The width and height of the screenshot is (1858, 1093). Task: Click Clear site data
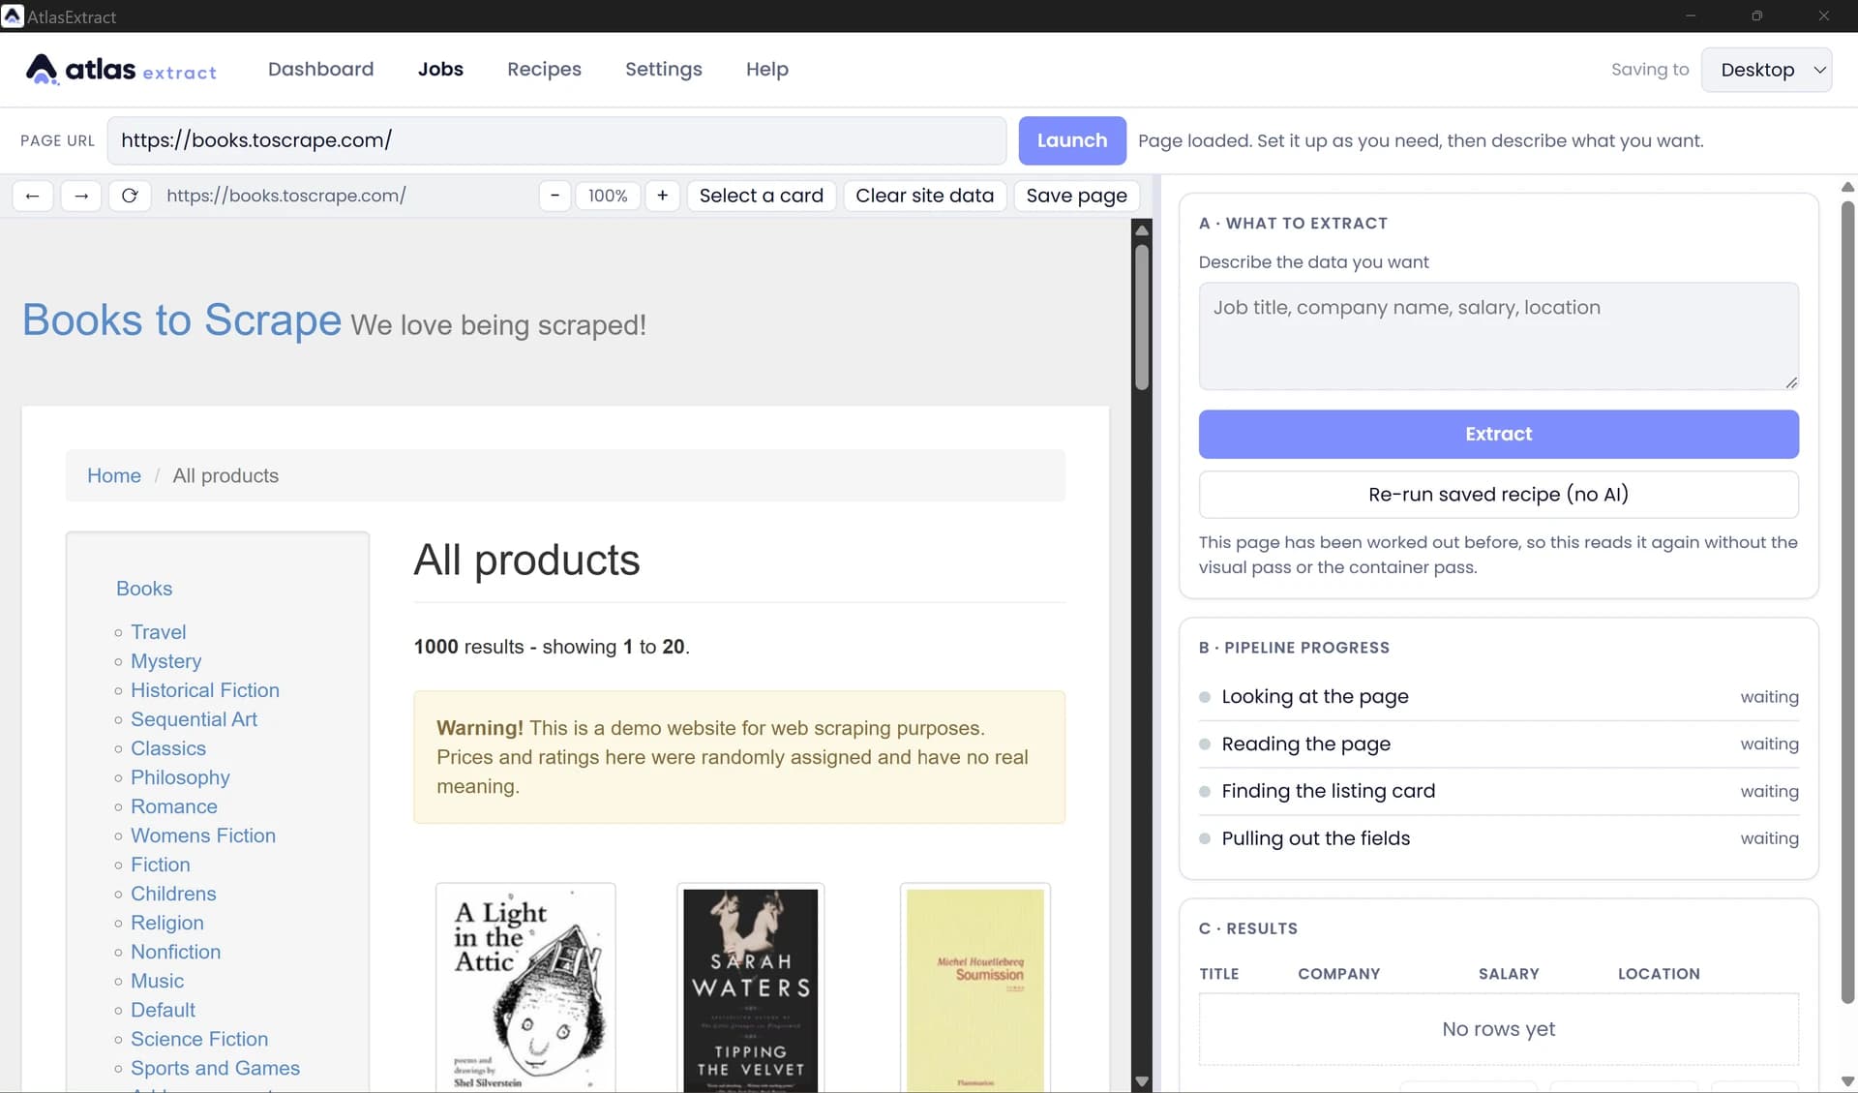[x=924, y=196]
